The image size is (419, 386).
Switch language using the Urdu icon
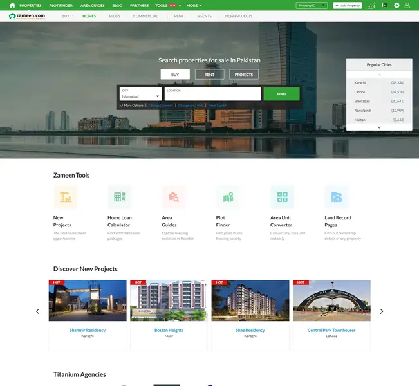pyautogui.click(x=371, y=5)
